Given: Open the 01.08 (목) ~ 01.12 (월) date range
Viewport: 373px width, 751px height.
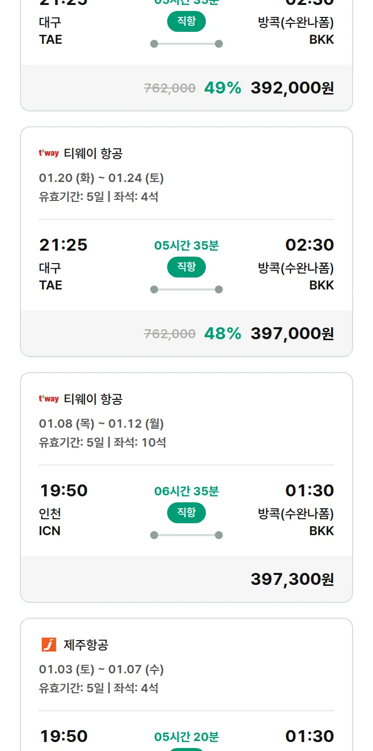Looking at the screenshot, I should [101, 424].
